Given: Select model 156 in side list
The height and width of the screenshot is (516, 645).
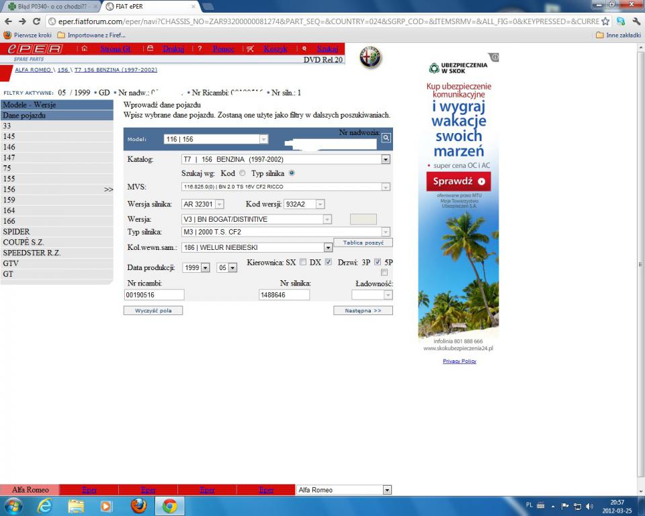Looking at the screenshot, I should (56, 189).
